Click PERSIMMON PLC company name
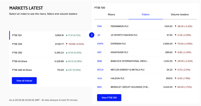Viewport: 201px width, 106px height. [120, 26]
